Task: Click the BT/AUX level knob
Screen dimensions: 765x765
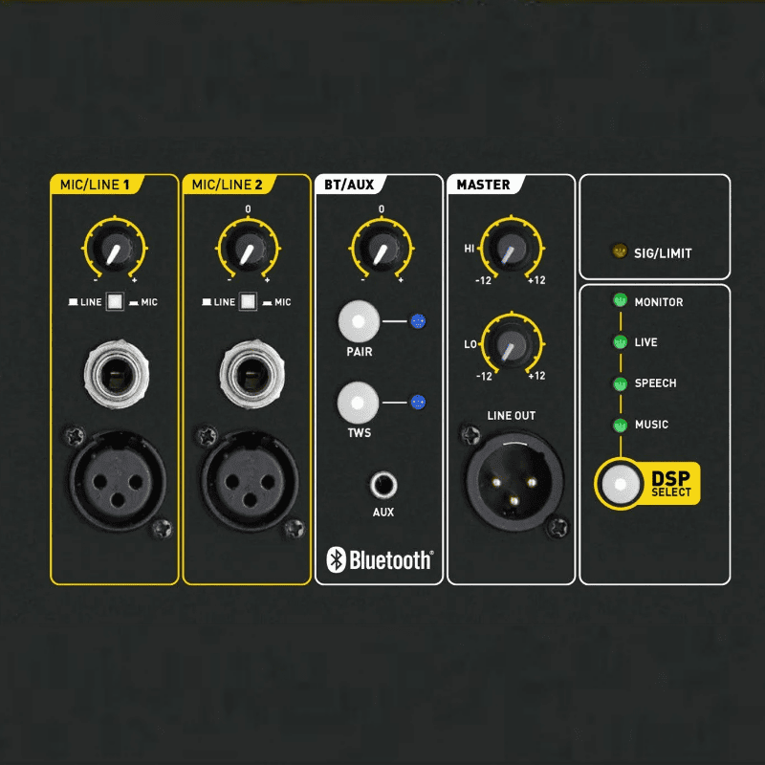Action: pos(381,251)
